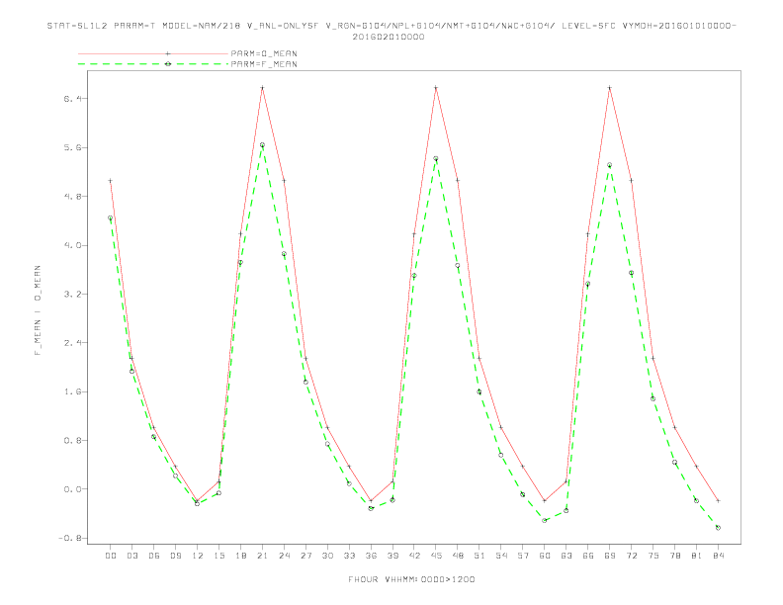Click y-axis tick label 5.6
The width and height of the screenshot is (783, 605).
click(71, 147)
